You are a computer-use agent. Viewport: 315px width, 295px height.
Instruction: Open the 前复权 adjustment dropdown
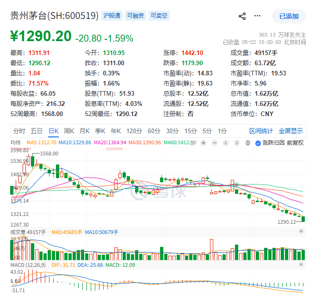point(295,143)
